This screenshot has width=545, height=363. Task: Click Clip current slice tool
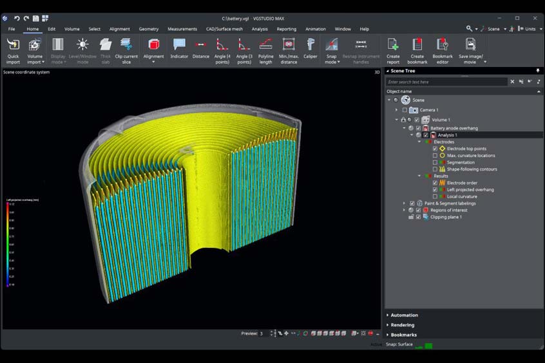pos(126,45)
